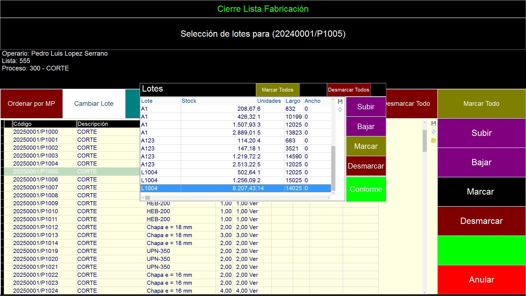The image size is (526, 296).
Task: Click save icon beside main list scrollbar
Action: click(x=434, y=124)
